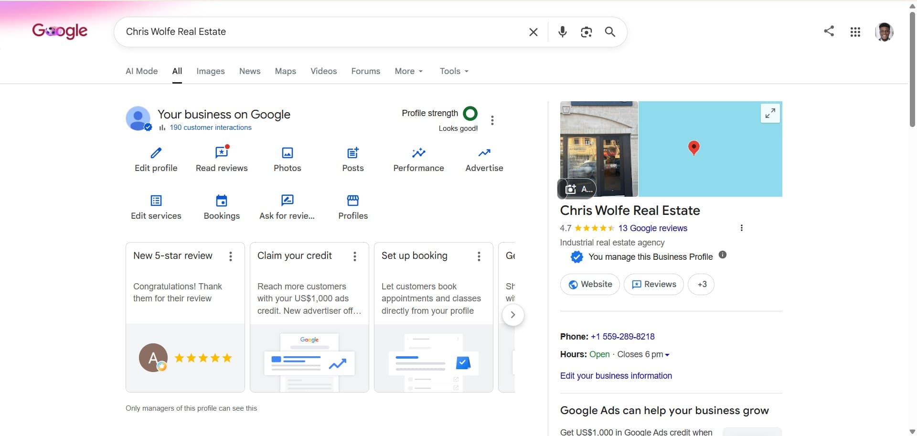The image size is (917, 436).
Task: Open the Advertise shortcut
Action: tap(484, 160)
